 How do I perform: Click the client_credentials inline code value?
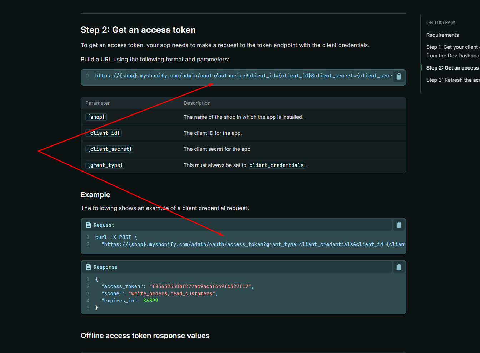point(276,165)
